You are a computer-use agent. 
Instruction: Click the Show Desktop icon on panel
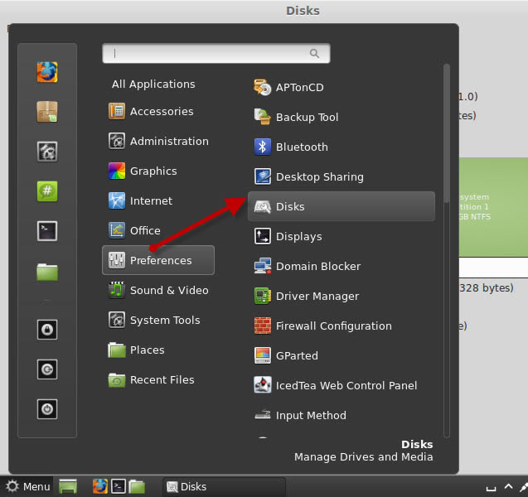[68, 486]
